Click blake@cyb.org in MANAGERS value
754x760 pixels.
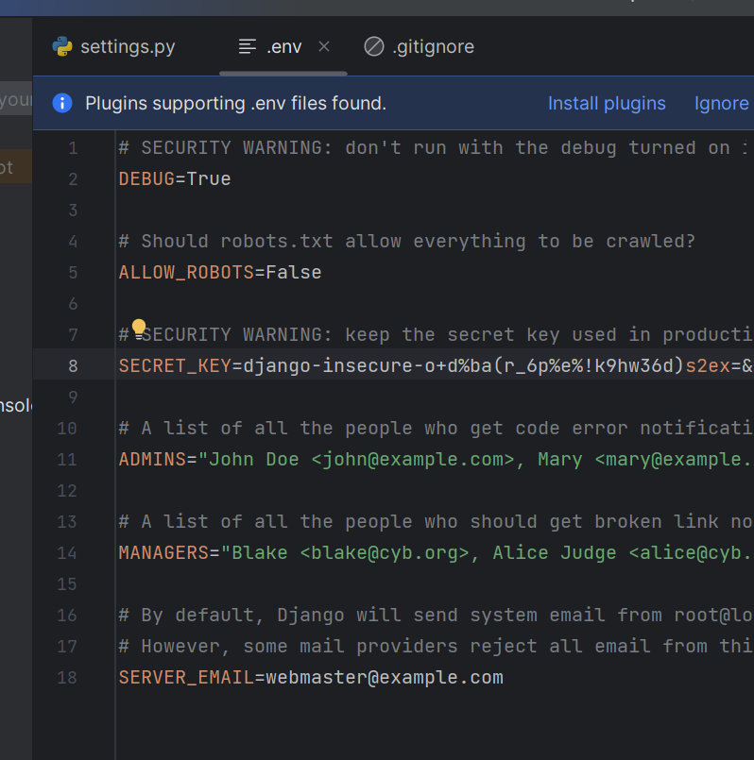385,552
